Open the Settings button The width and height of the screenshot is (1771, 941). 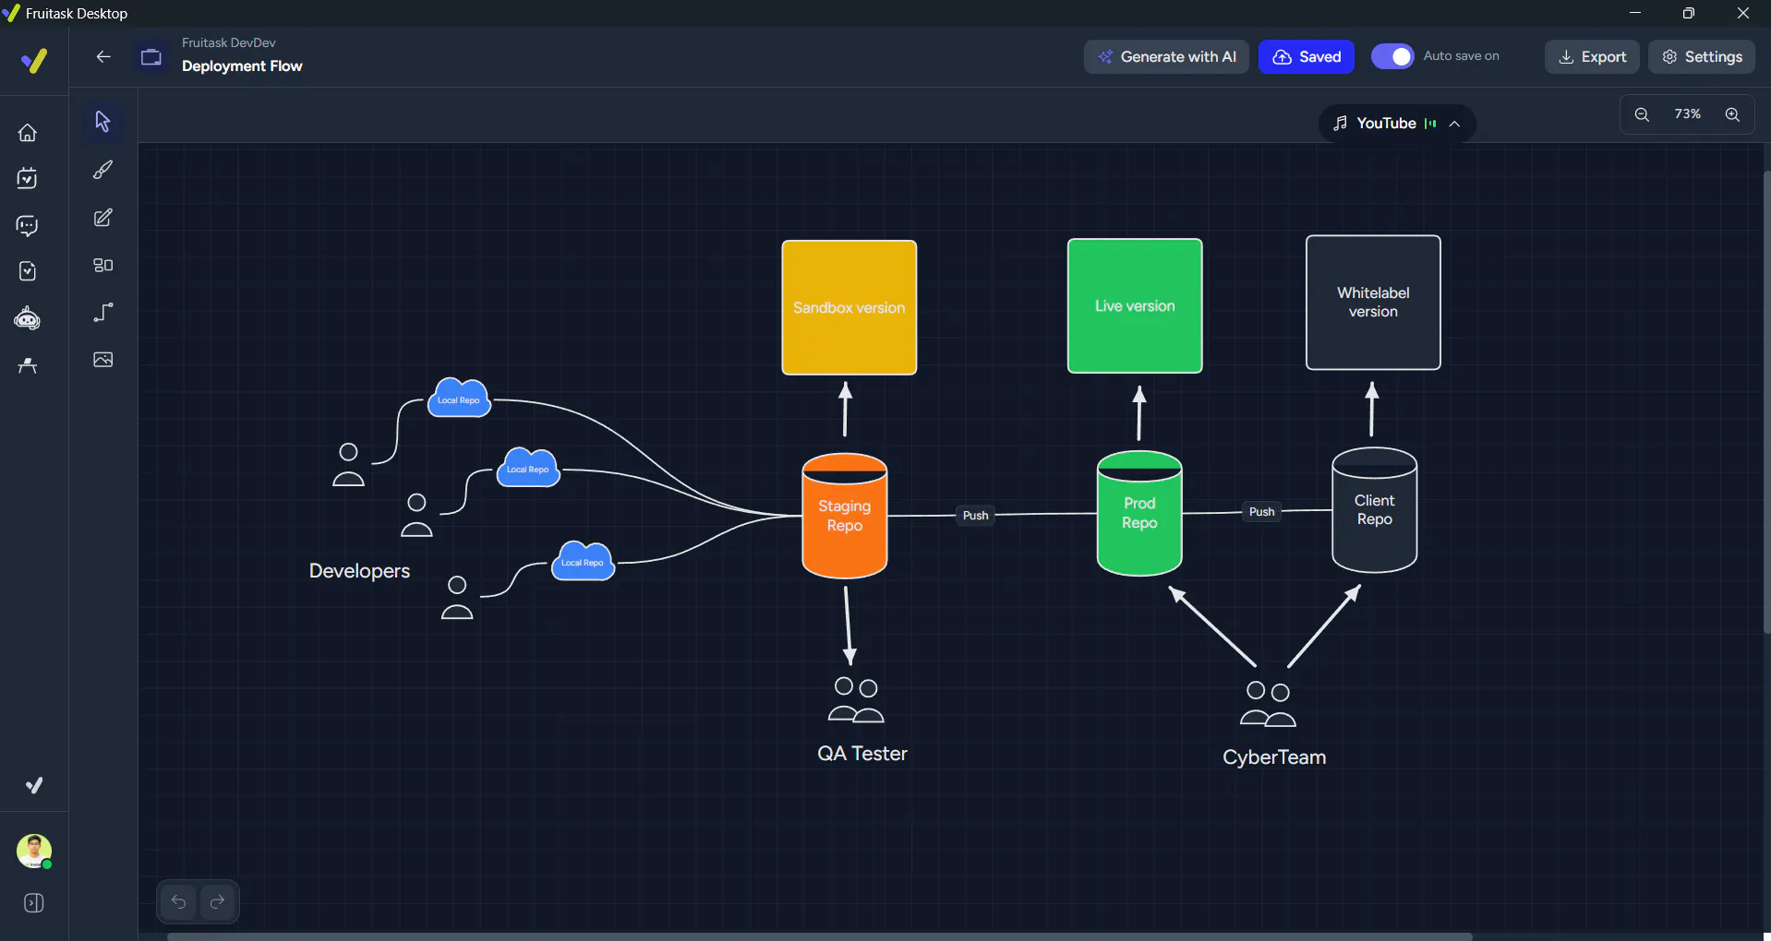tap(1702, 56)
